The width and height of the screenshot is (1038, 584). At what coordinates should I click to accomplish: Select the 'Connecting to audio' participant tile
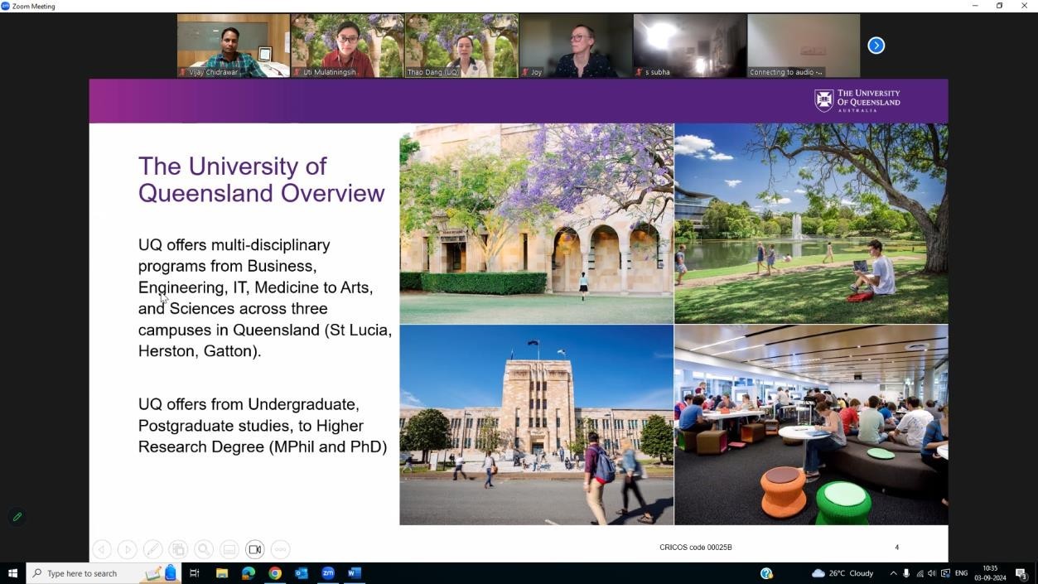(x=804, y=46)
